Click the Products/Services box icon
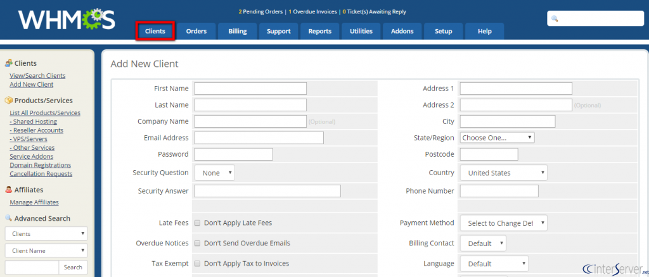 [8, 101]
